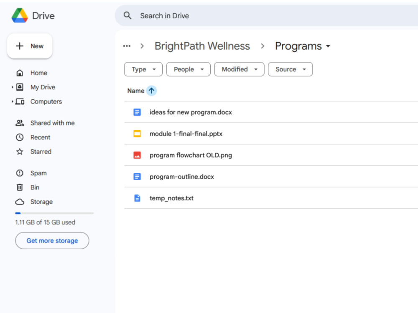This screenshot has height=313, width=418.
Task: Click the Google Drive logo
Action: pos(20,15)
